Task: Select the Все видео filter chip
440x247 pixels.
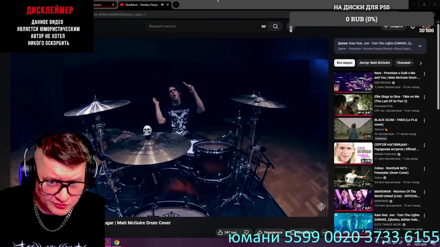Action: [344, 63]
